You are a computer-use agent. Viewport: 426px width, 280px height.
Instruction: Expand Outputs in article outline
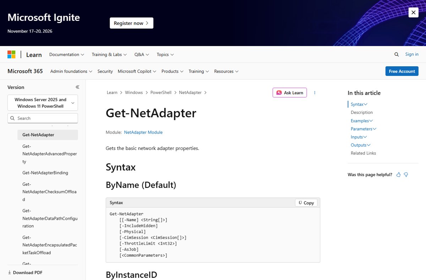pyautogui.click(x=361, y=145)
